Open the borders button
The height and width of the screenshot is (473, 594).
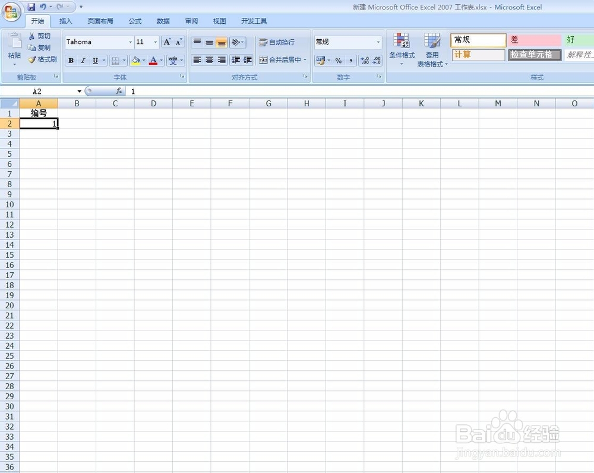pyautogui.click(x=116, y=60)
